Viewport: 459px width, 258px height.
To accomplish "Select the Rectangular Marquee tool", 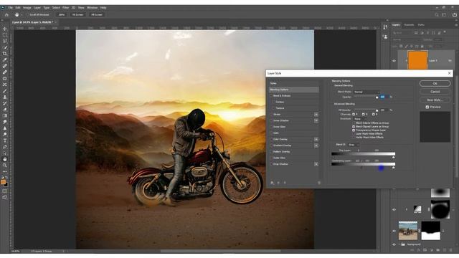I will click(x=5, y=35).
